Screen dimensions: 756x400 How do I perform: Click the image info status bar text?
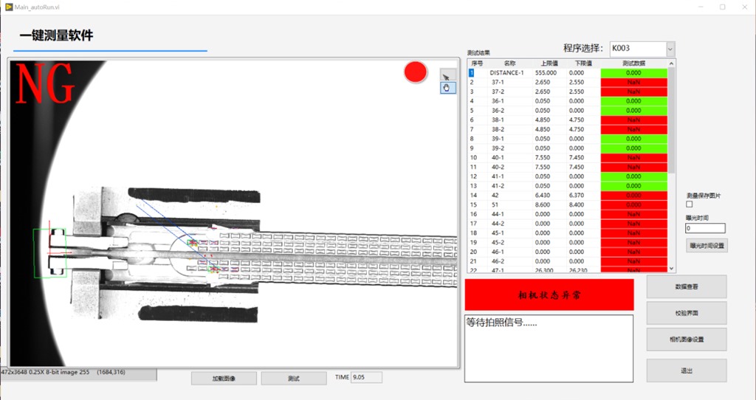pyautogui.click(x=63, y=372)
